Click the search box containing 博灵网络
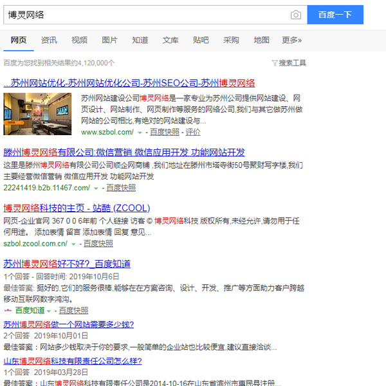The width and height of the screenshot is (386, 386). click(145, 14)
